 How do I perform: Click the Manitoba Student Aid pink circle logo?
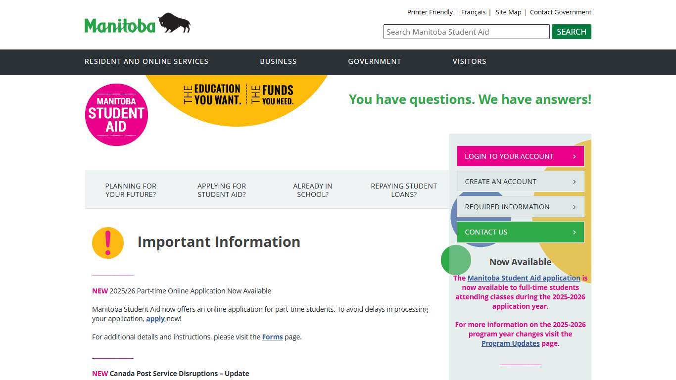pos(116,114)
